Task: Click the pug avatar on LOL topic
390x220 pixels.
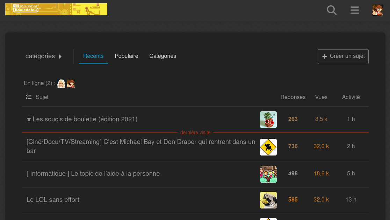Action: pos(268,200)
